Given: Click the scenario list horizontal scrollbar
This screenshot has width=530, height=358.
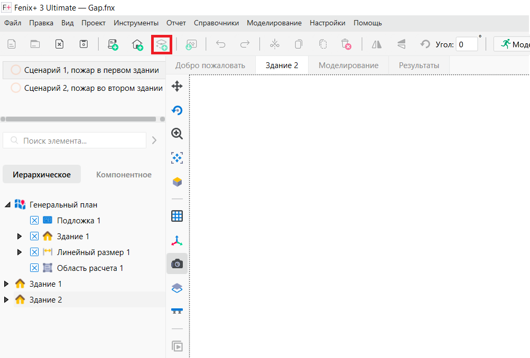Looking at the screenshot, I should [x=81, y=119].
